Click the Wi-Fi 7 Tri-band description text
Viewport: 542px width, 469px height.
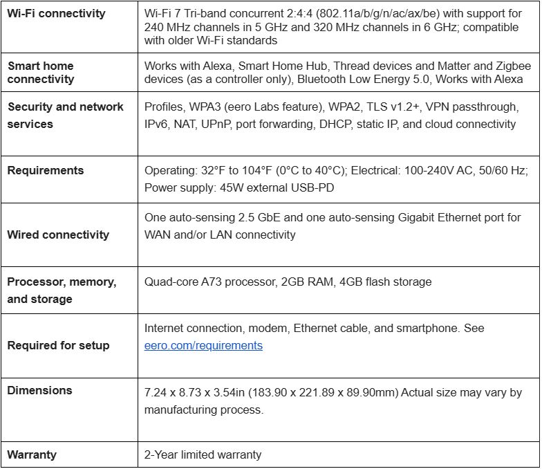333,27
